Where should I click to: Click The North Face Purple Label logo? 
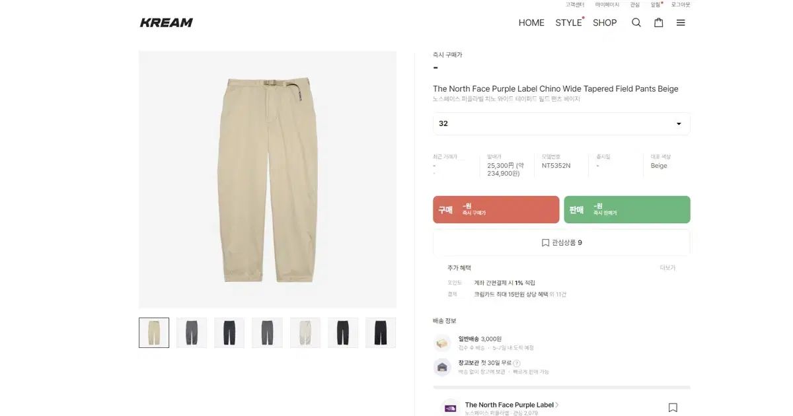(x=451, y=408)
